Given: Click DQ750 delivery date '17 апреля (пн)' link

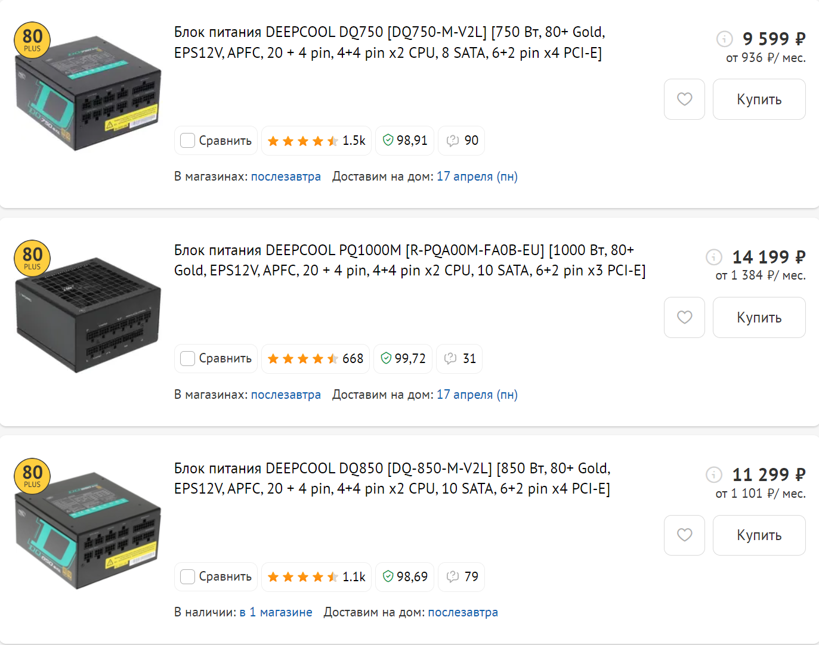Looking at the screenshot, I should click(x=477, y=176).
